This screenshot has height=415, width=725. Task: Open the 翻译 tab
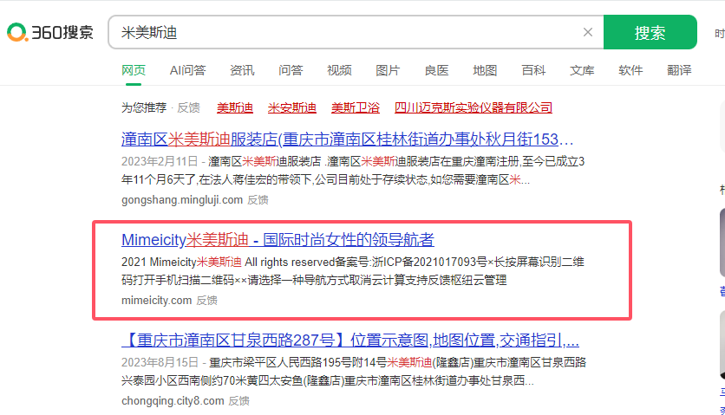point(679,70)
